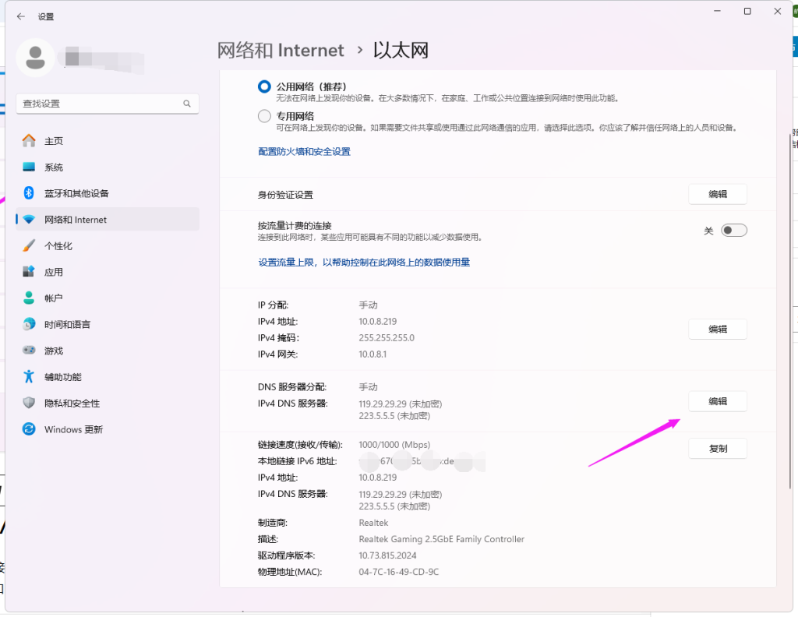Click the Accessibility (辅助功能) figure icon

click(x=29, y=377)
